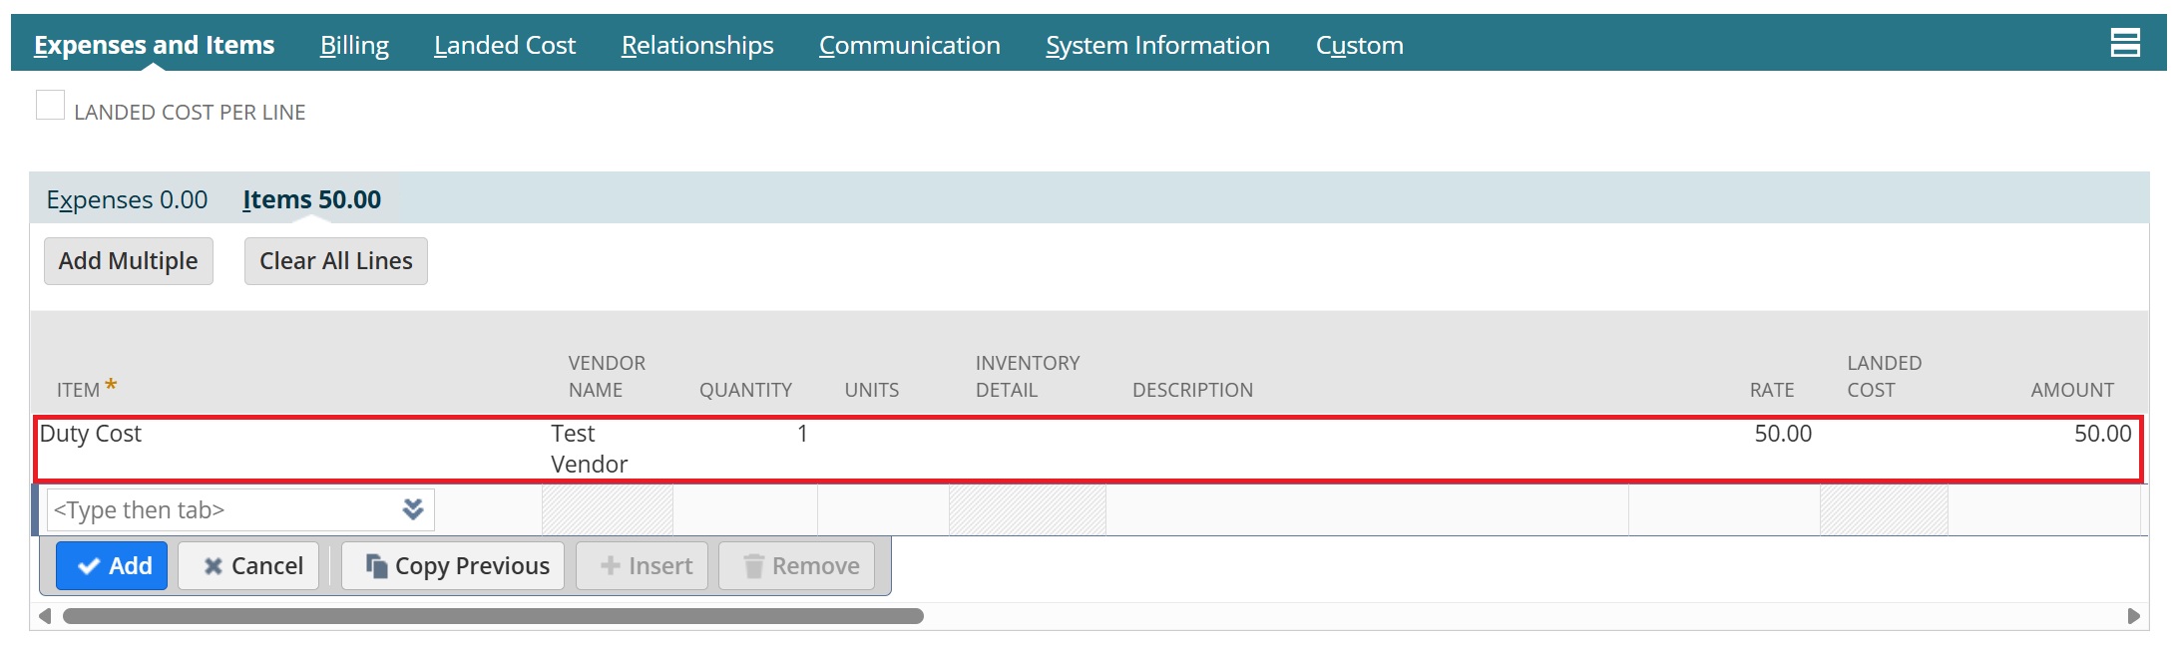Click the Insert line button
The image size is (2177, 645).
click(x=643, y=566)
